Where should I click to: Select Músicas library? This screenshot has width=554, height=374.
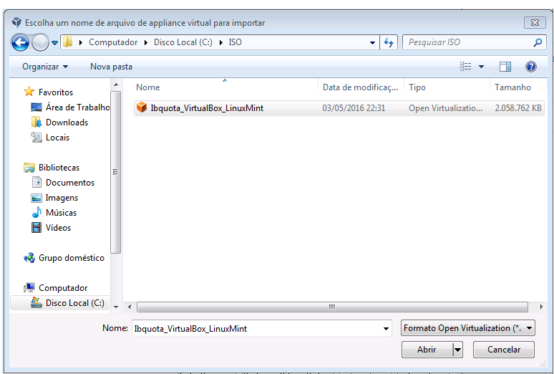pyautogui.click(x=61, y=213)
